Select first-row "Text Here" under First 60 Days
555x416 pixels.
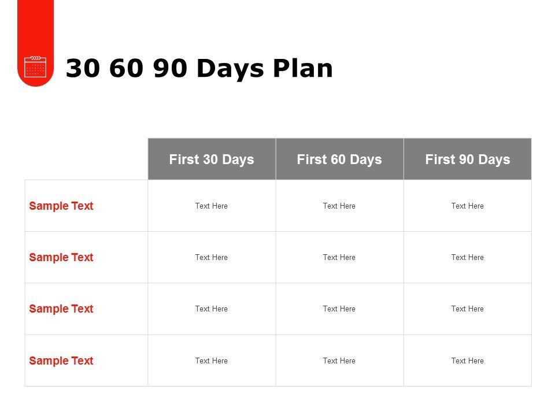[339, 206]
